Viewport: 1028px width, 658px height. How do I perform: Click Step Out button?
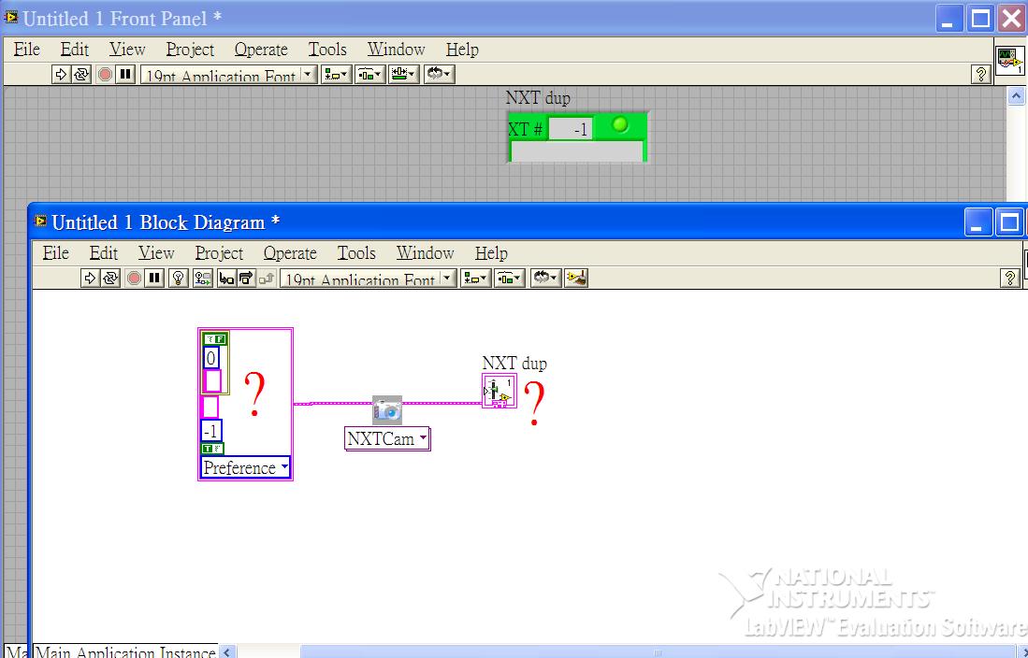click(267, 278)
